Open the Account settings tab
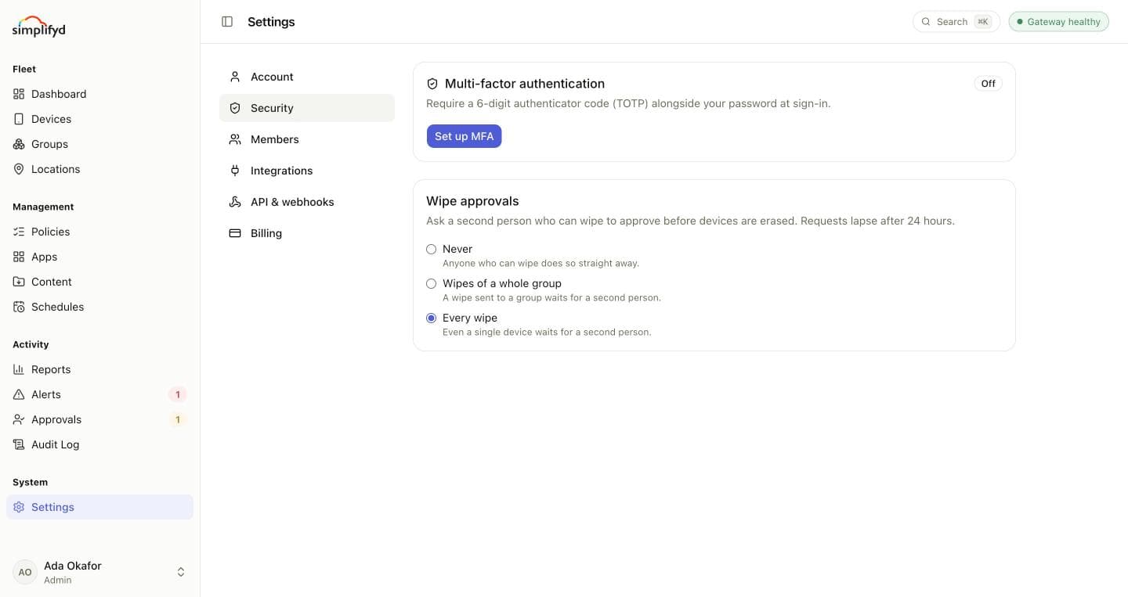 tap(307, 77)
